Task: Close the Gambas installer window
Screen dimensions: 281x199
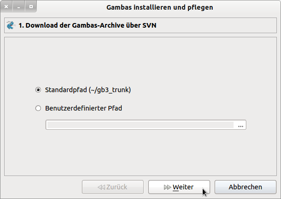Action: tap(7, 7)
